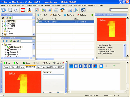Click the player volume slider
This screenshot has height=97, width=130.
click(108, 66)
